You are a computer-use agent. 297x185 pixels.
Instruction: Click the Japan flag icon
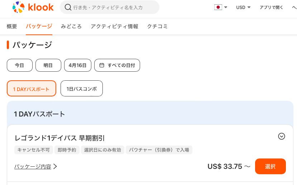[x=218, y=7]
